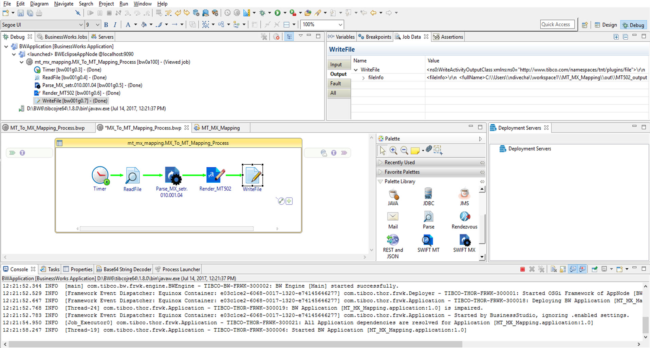650x348 pixels.
Task: Open the File menu
Action: [x=7, y=4]
